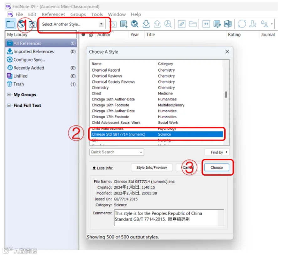Click the New Reference toolbar icon
This screenshot has height=256, width=282.
pyautogui.click(x=124, y=24)
